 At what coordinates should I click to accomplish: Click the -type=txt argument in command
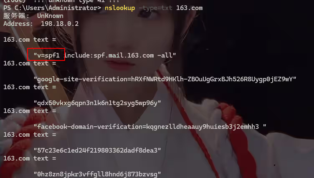(155, 8)
